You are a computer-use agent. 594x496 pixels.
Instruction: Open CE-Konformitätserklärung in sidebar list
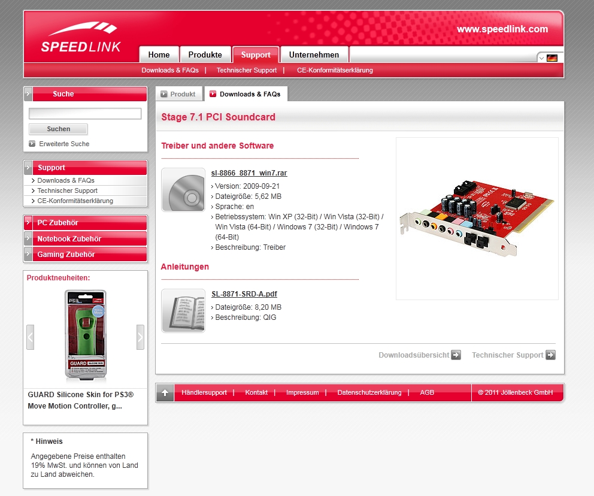(x=75, y=201)
